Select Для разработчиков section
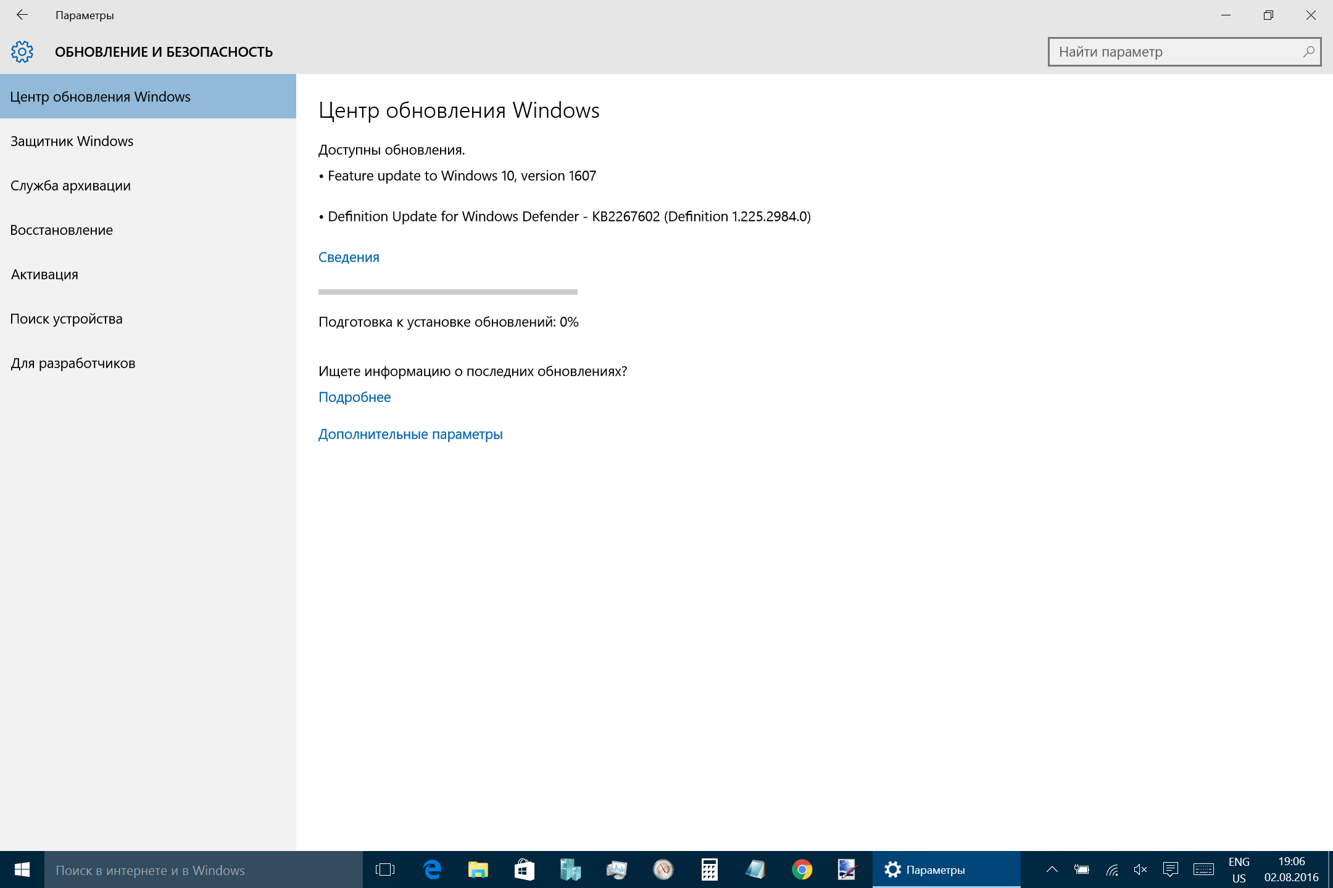 73,363
